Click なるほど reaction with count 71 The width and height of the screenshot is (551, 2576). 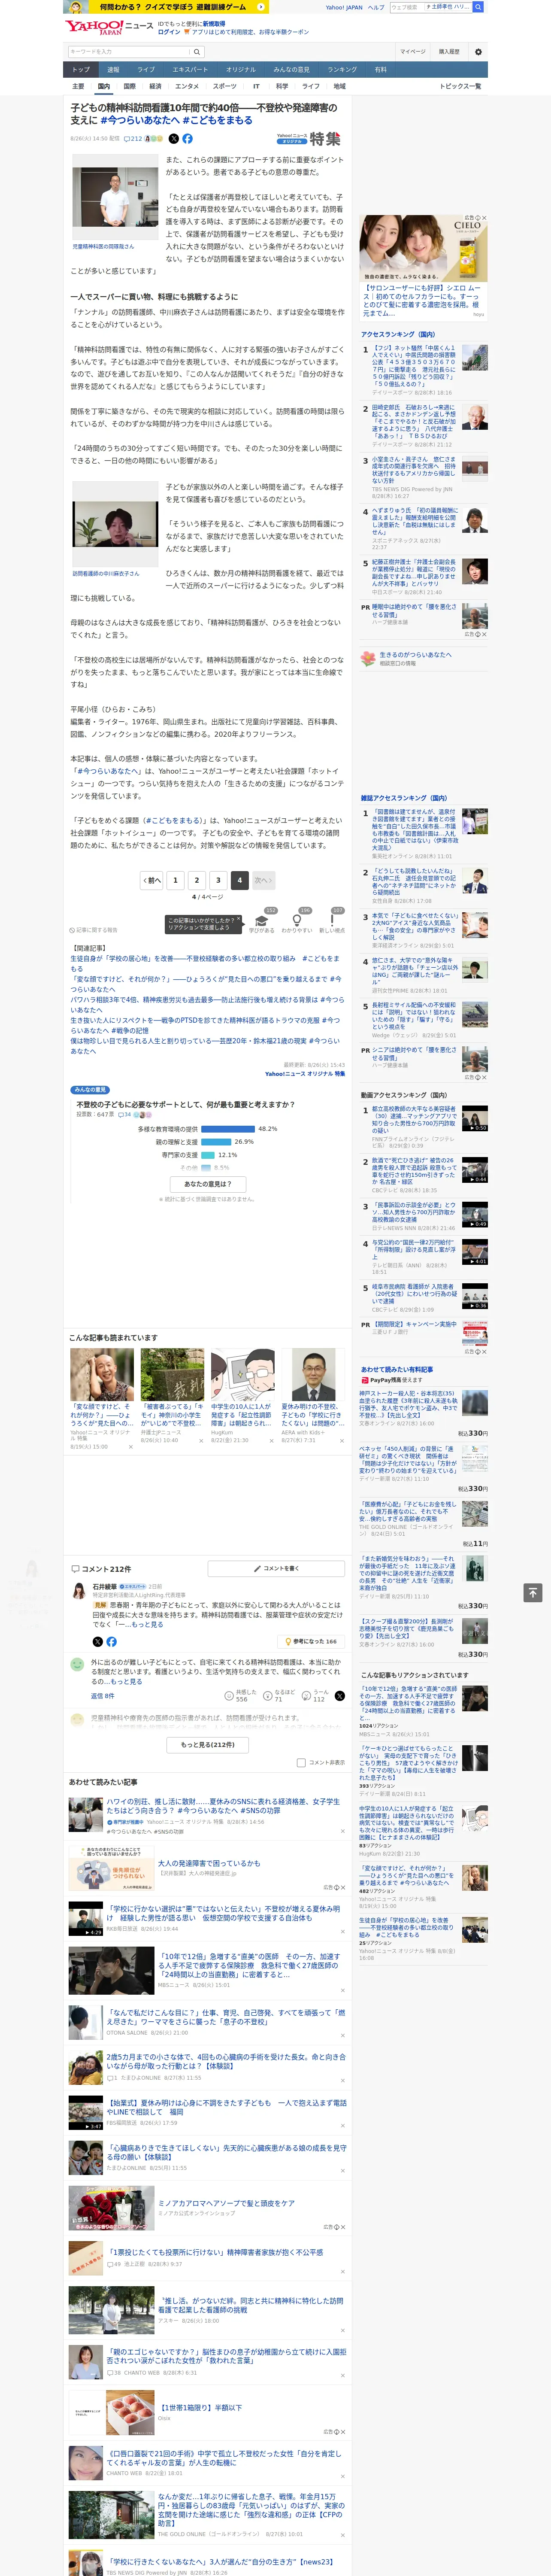(x=279, y=1695)
